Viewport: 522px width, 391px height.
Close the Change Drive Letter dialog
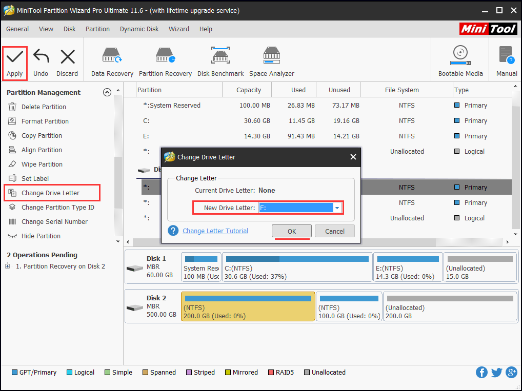coord(353,157)
